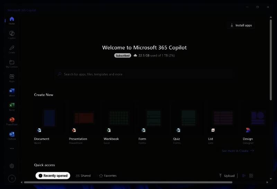Switch to grid view layout
This screenshot has height=189, width=277.
251,176
